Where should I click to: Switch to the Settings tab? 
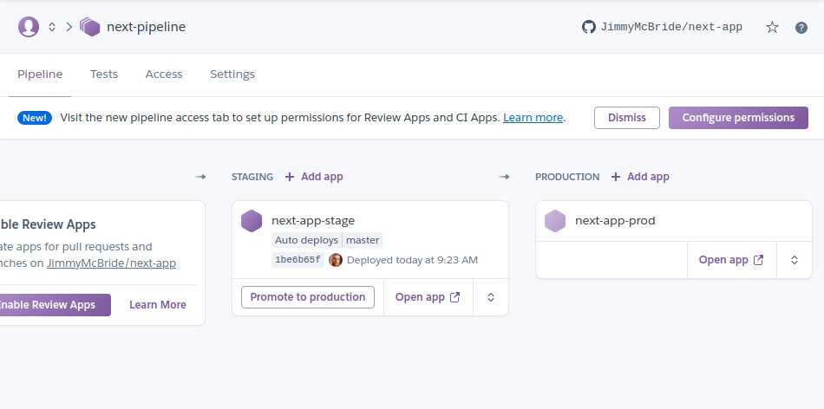232,75
